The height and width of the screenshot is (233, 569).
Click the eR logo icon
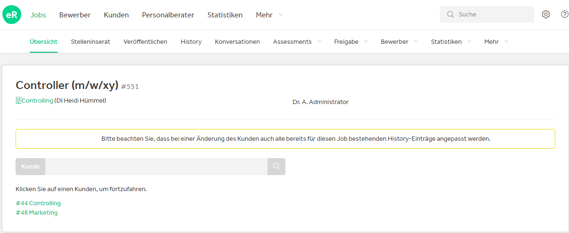pos(12,15)
